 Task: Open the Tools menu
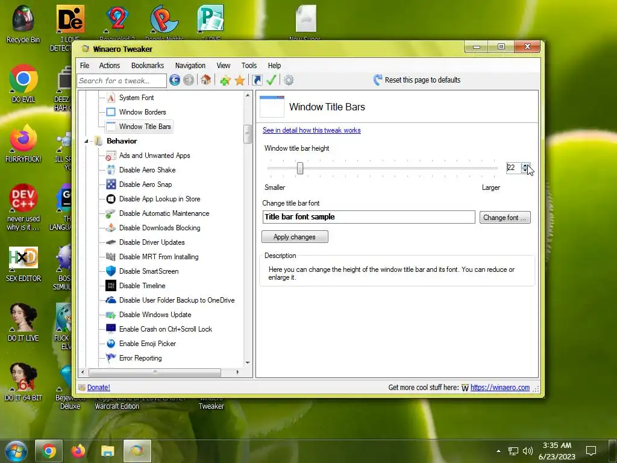coord(249,65)
